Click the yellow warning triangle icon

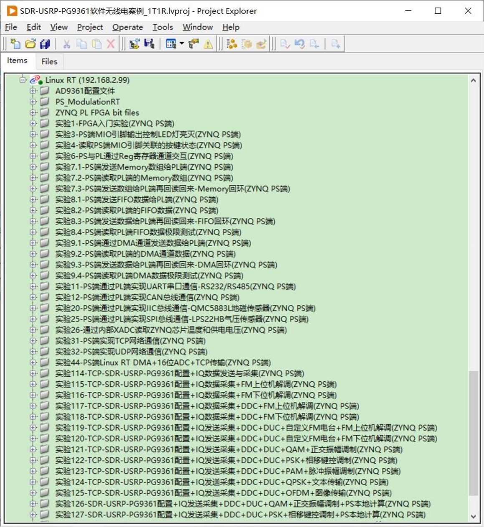[x=208, y=43]
